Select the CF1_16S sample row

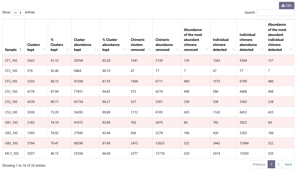pos(11,61)
